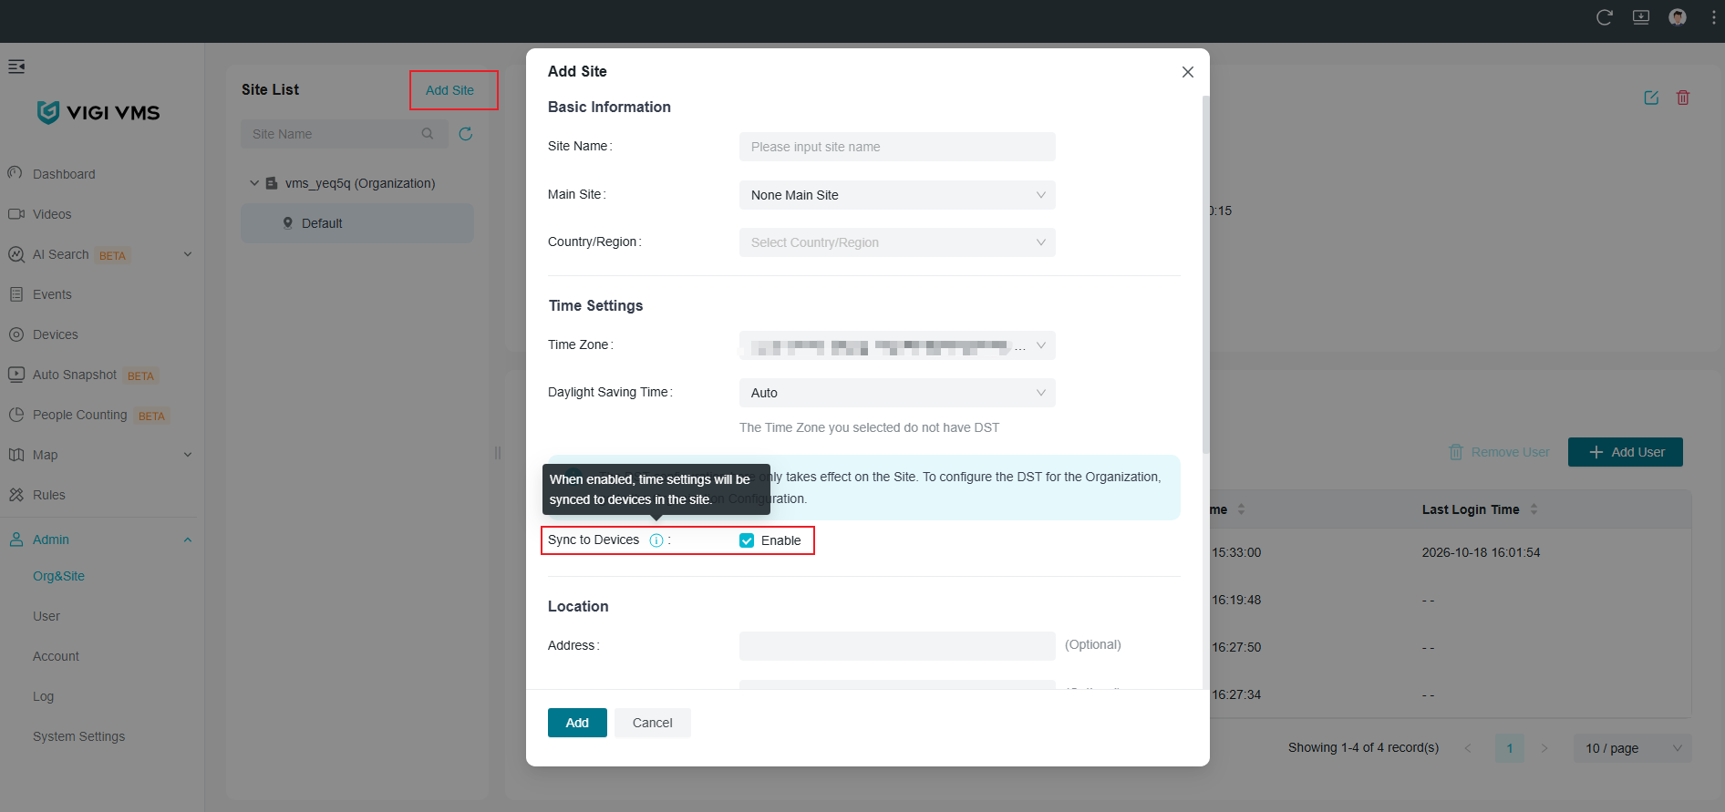The width and height of the screenshot is (1725, 812).
Task: Collapse the sidebar menu icon
Action: (16, 67)
